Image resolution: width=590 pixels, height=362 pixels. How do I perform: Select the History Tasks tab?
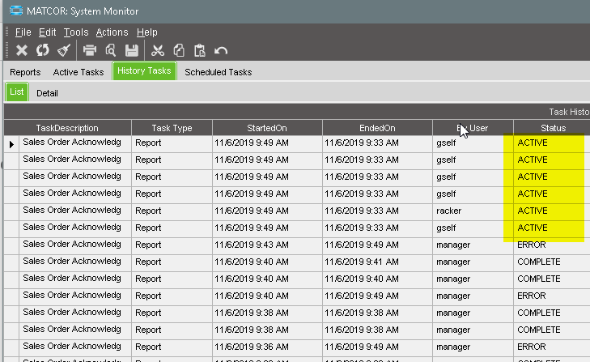point(144,70)
